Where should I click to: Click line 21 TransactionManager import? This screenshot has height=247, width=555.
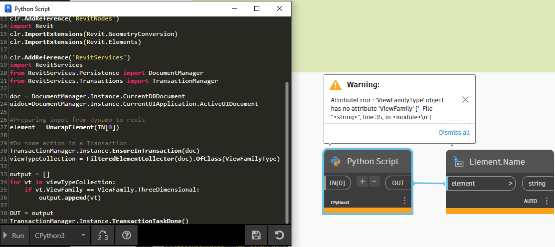coord(114,81)
